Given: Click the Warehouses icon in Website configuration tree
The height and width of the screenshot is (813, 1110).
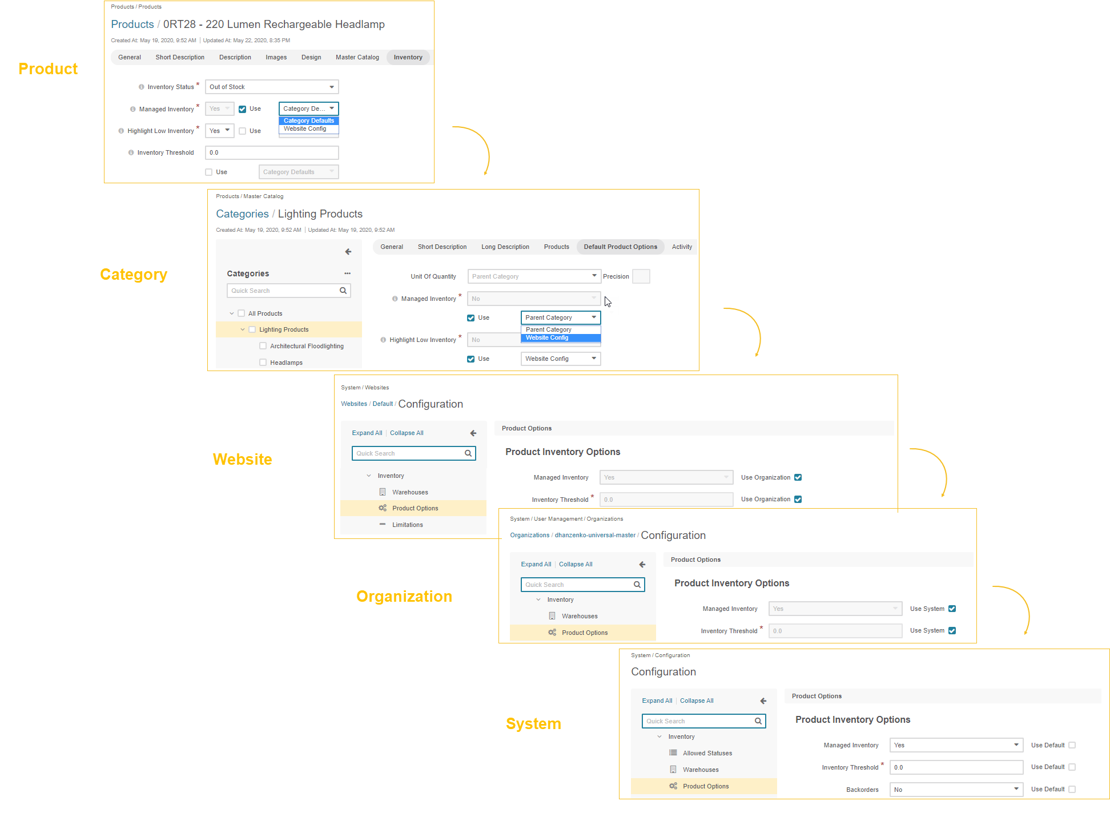Looking at the screenshot, I should (x=383, y=492).
